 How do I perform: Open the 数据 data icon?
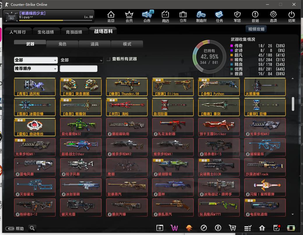click(255, 17)
